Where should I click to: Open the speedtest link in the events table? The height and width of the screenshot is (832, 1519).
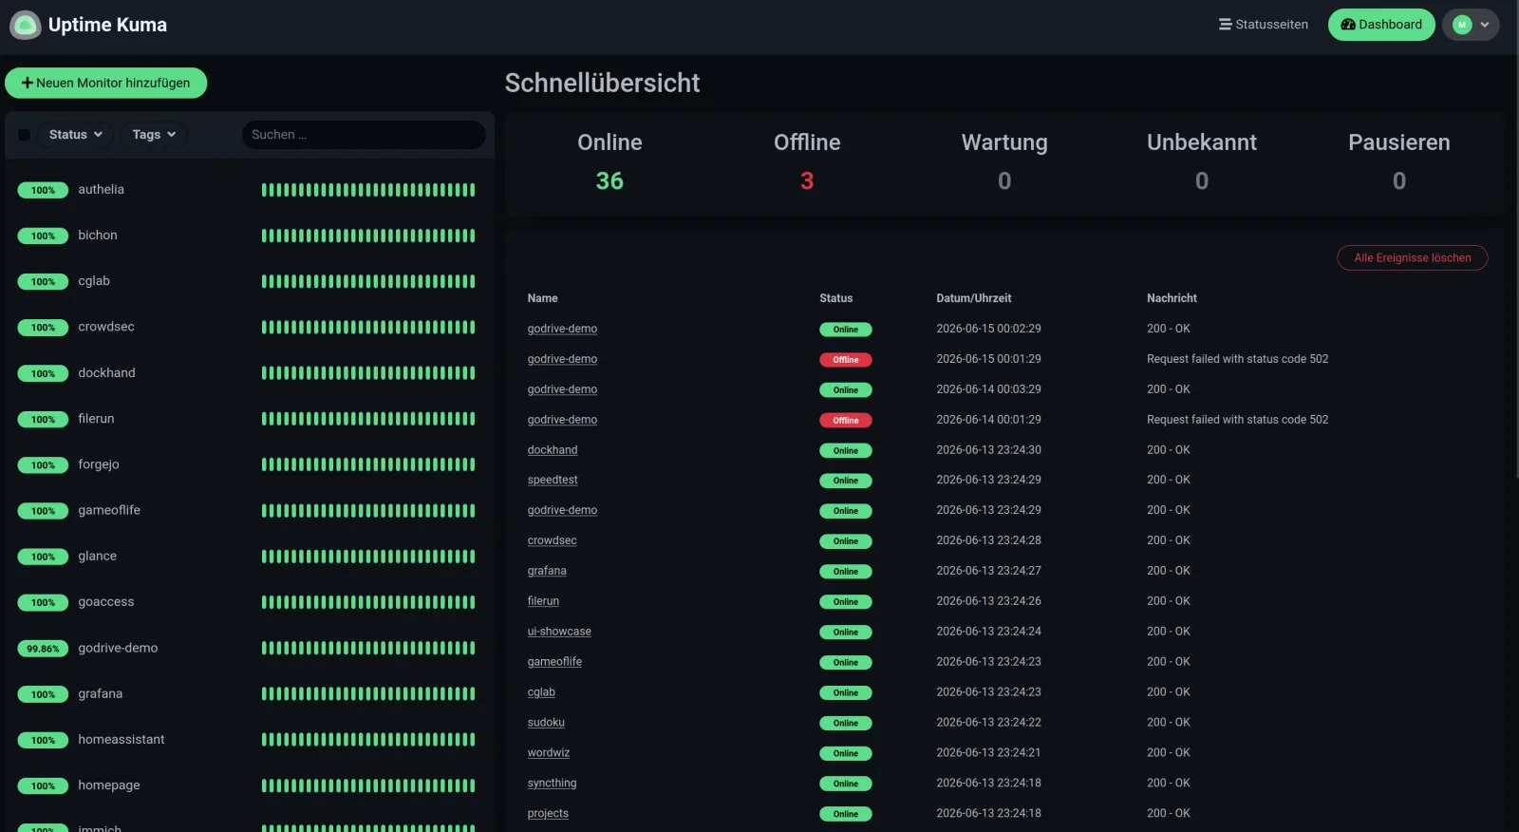553,481
